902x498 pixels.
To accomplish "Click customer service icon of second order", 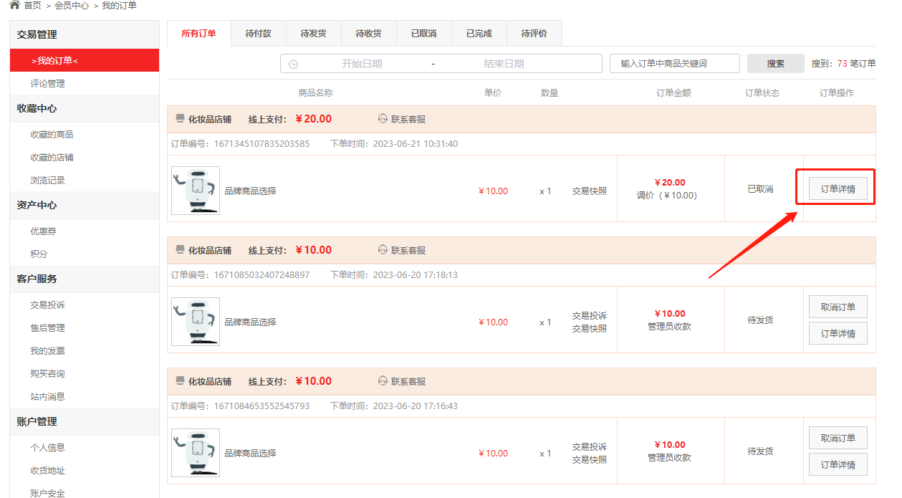I will 383,250.
